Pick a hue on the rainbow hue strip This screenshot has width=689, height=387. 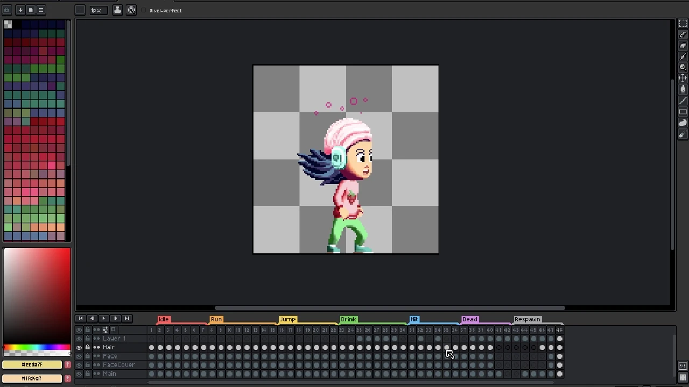coord(37,348)
